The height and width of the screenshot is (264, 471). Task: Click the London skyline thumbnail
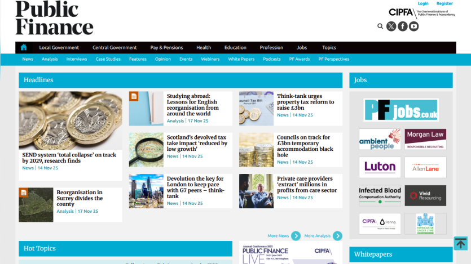pyautogui.click(x=146, y=191)
